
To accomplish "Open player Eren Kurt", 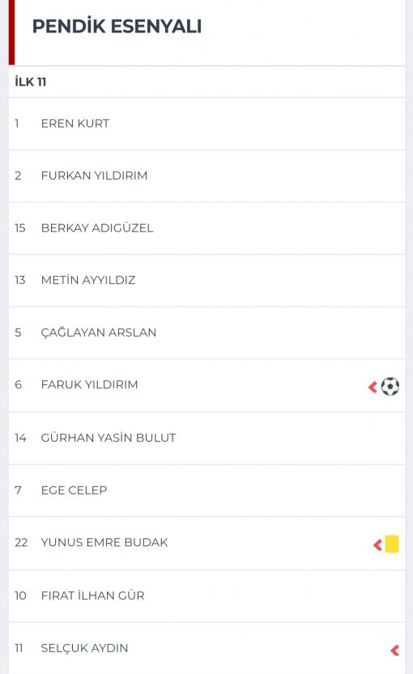I will click(206, 124).
